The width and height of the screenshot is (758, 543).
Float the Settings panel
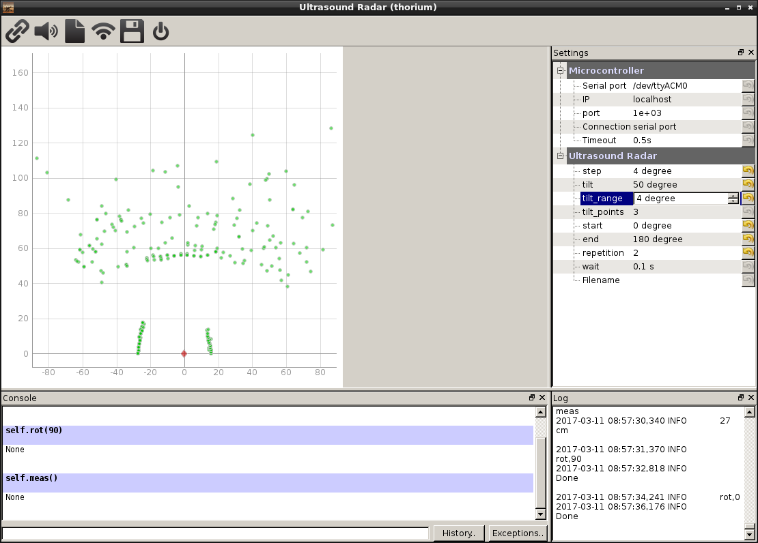(741, 53)
